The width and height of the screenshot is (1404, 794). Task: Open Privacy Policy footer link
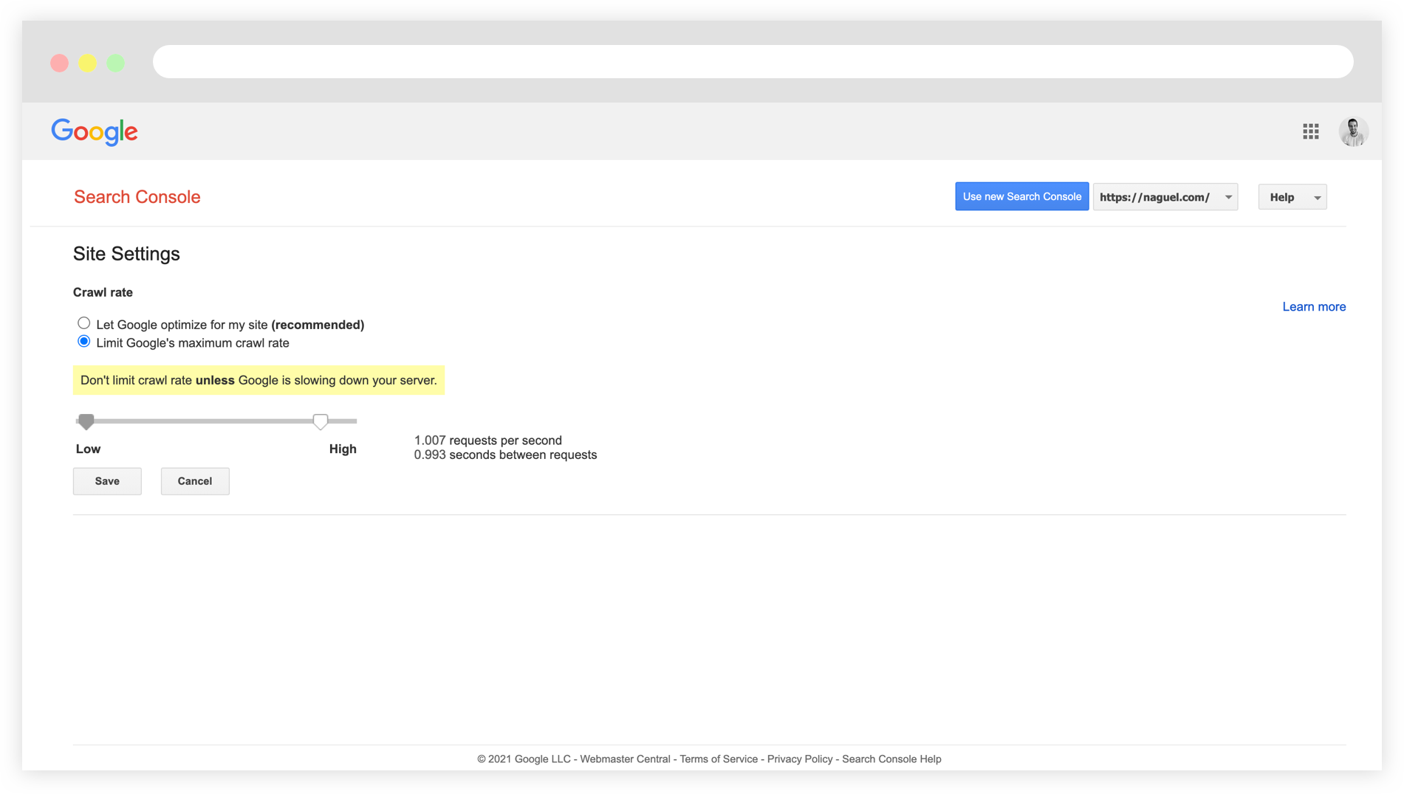(x=800, y=759)
